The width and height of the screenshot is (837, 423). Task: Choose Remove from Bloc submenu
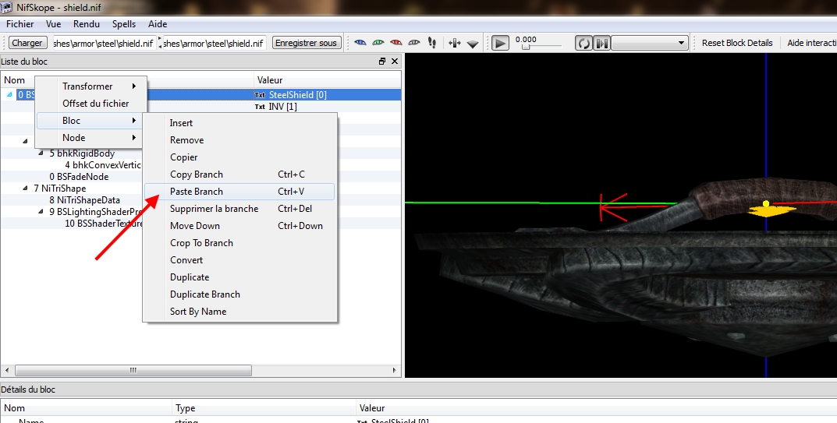coord(239,140)
